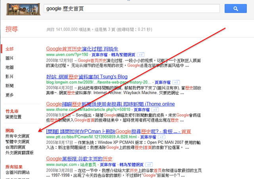Open 頁庫存檔 for the blog.longwin.com.tw result
This screenshot has width=254, height=179.
(x=162, y=82)
